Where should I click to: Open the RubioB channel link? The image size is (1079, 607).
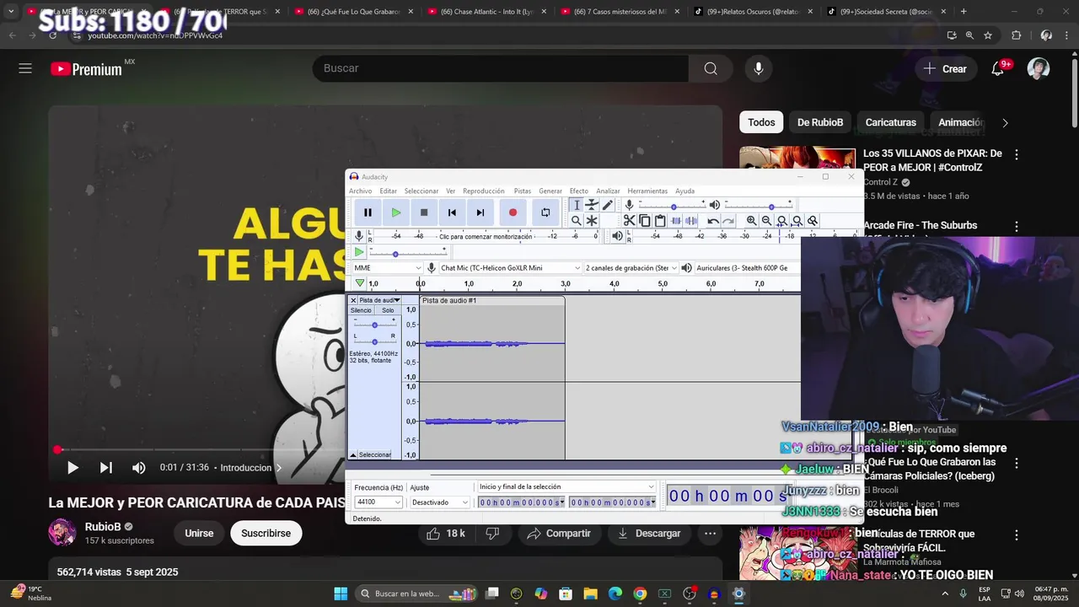(103, 527)
